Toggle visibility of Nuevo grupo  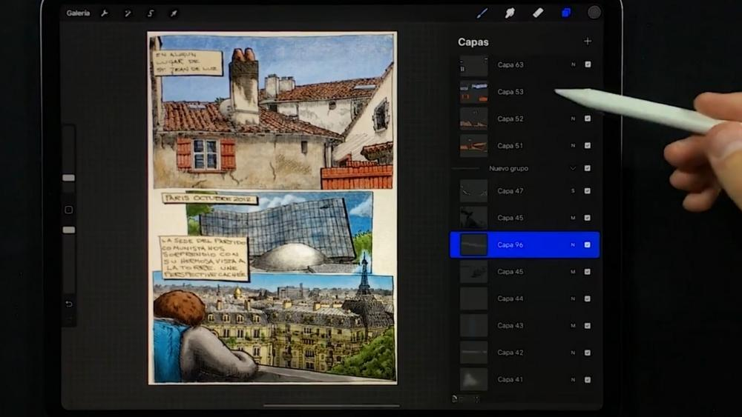click(x=588, y=168)
